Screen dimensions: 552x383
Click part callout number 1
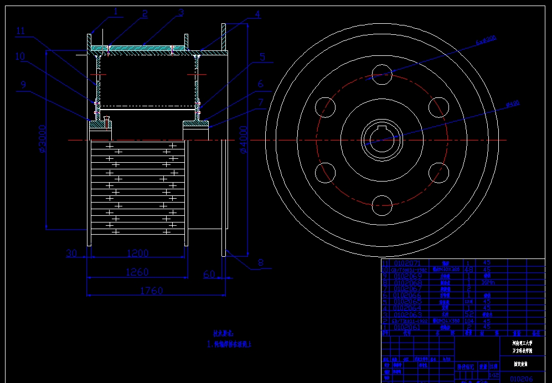pos(116,12)
